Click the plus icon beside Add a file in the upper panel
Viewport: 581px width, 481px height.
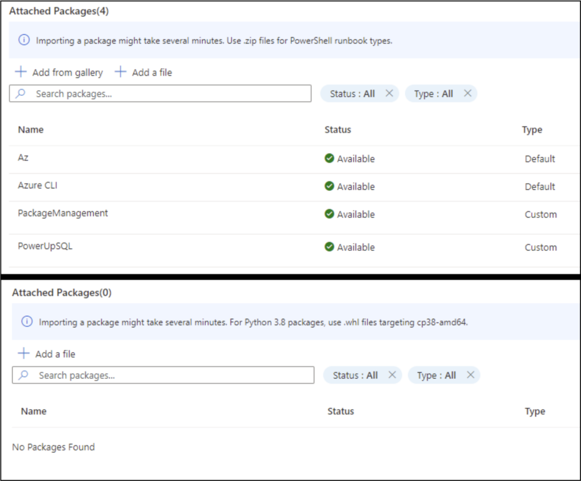click(120, 71)
